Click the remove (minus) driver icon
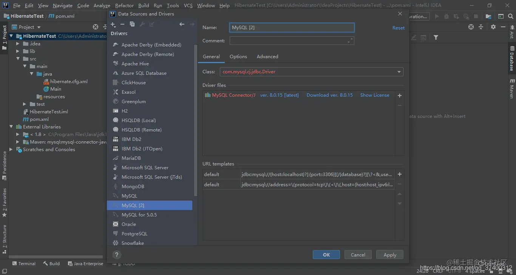This screenshot has height=275, width=516. click(122, 24)
